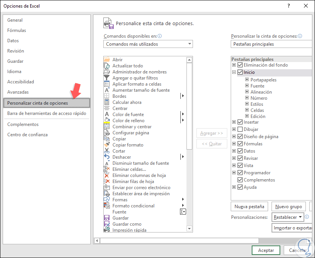Click the Aplicar formato a celdas icon
315x258 pixels.
[x=107, y=84]
